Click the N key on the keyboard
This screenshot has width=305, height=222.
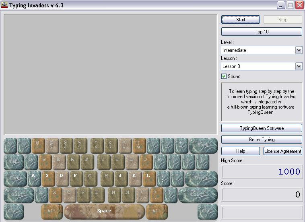click(x=114, y=195)
